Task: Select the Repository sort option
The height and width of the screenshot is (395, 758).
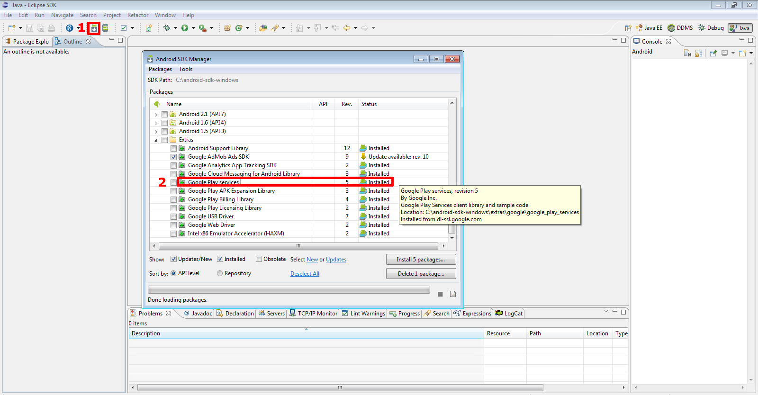Action: [x=220, y=273]
